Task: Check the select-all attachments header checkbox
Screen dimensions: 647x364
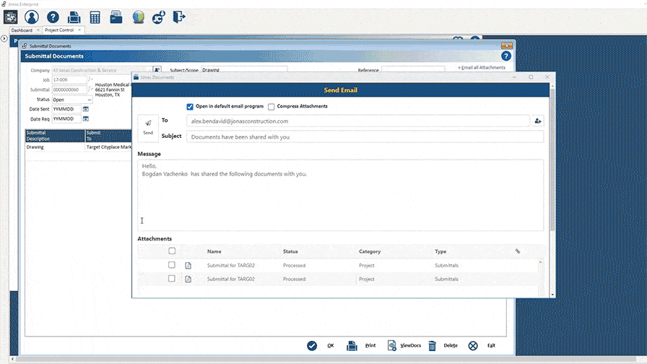Action: [x=172, y=251]
